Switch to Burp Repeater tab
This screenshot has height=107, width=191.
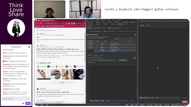coord(117,22)
